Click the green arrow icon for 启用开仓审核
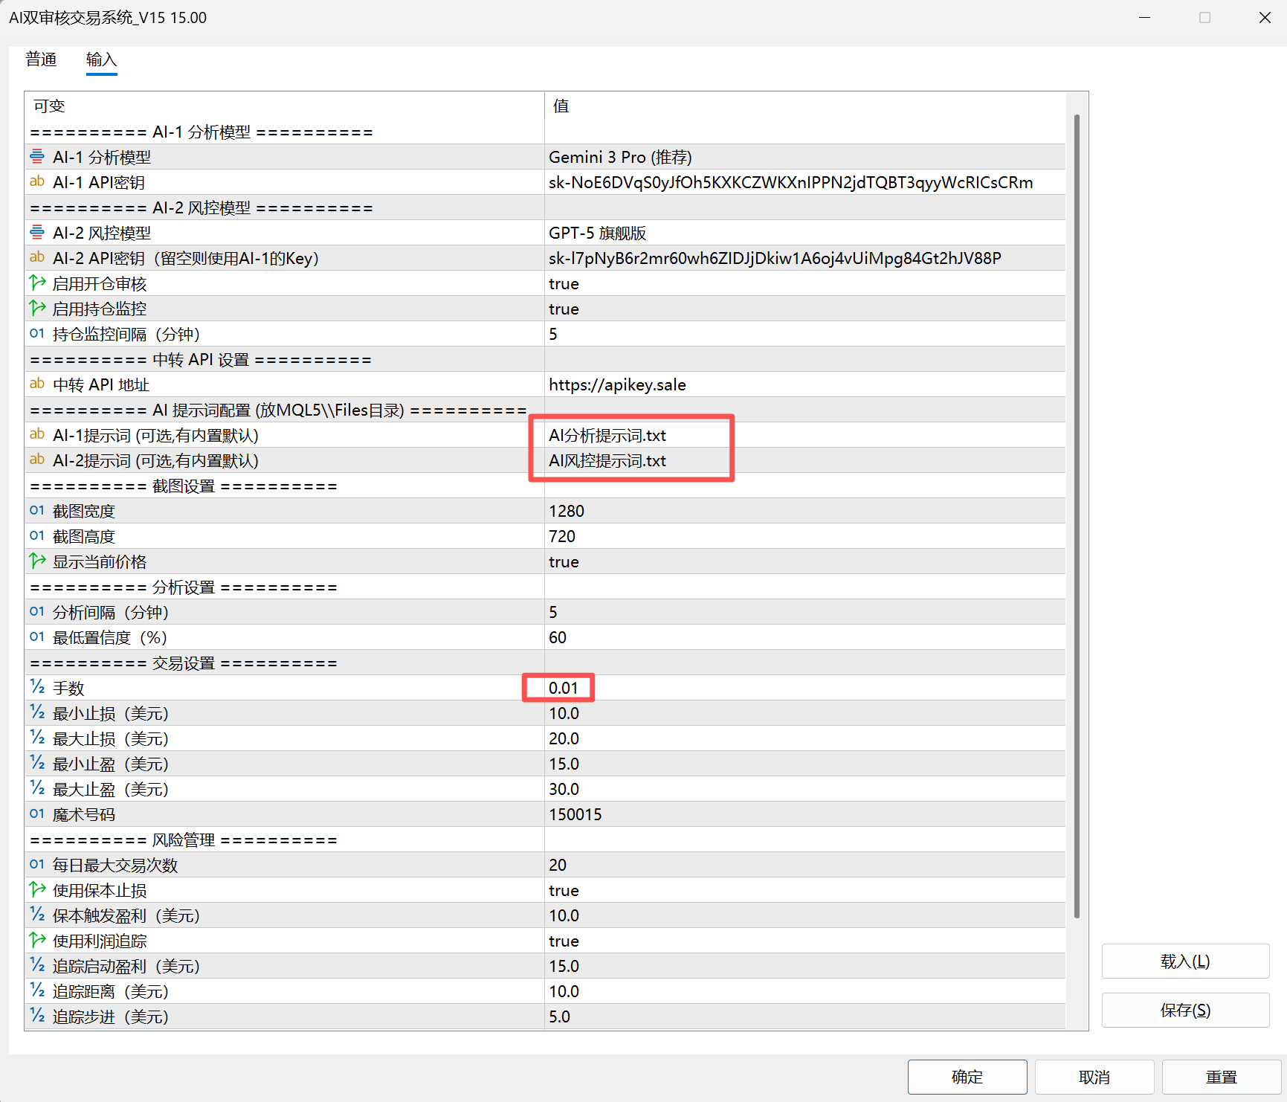Viewport: 1287px width, 1102px height. click(37, 283)
